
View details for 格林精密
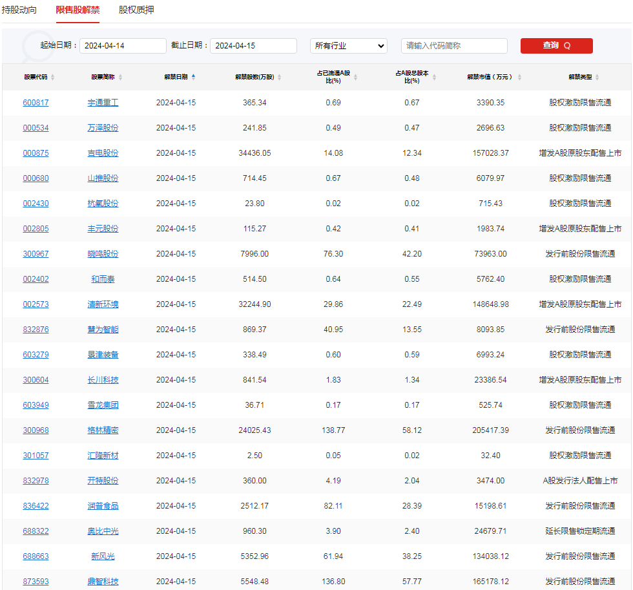pyautogui.click(x=103, y=430)
